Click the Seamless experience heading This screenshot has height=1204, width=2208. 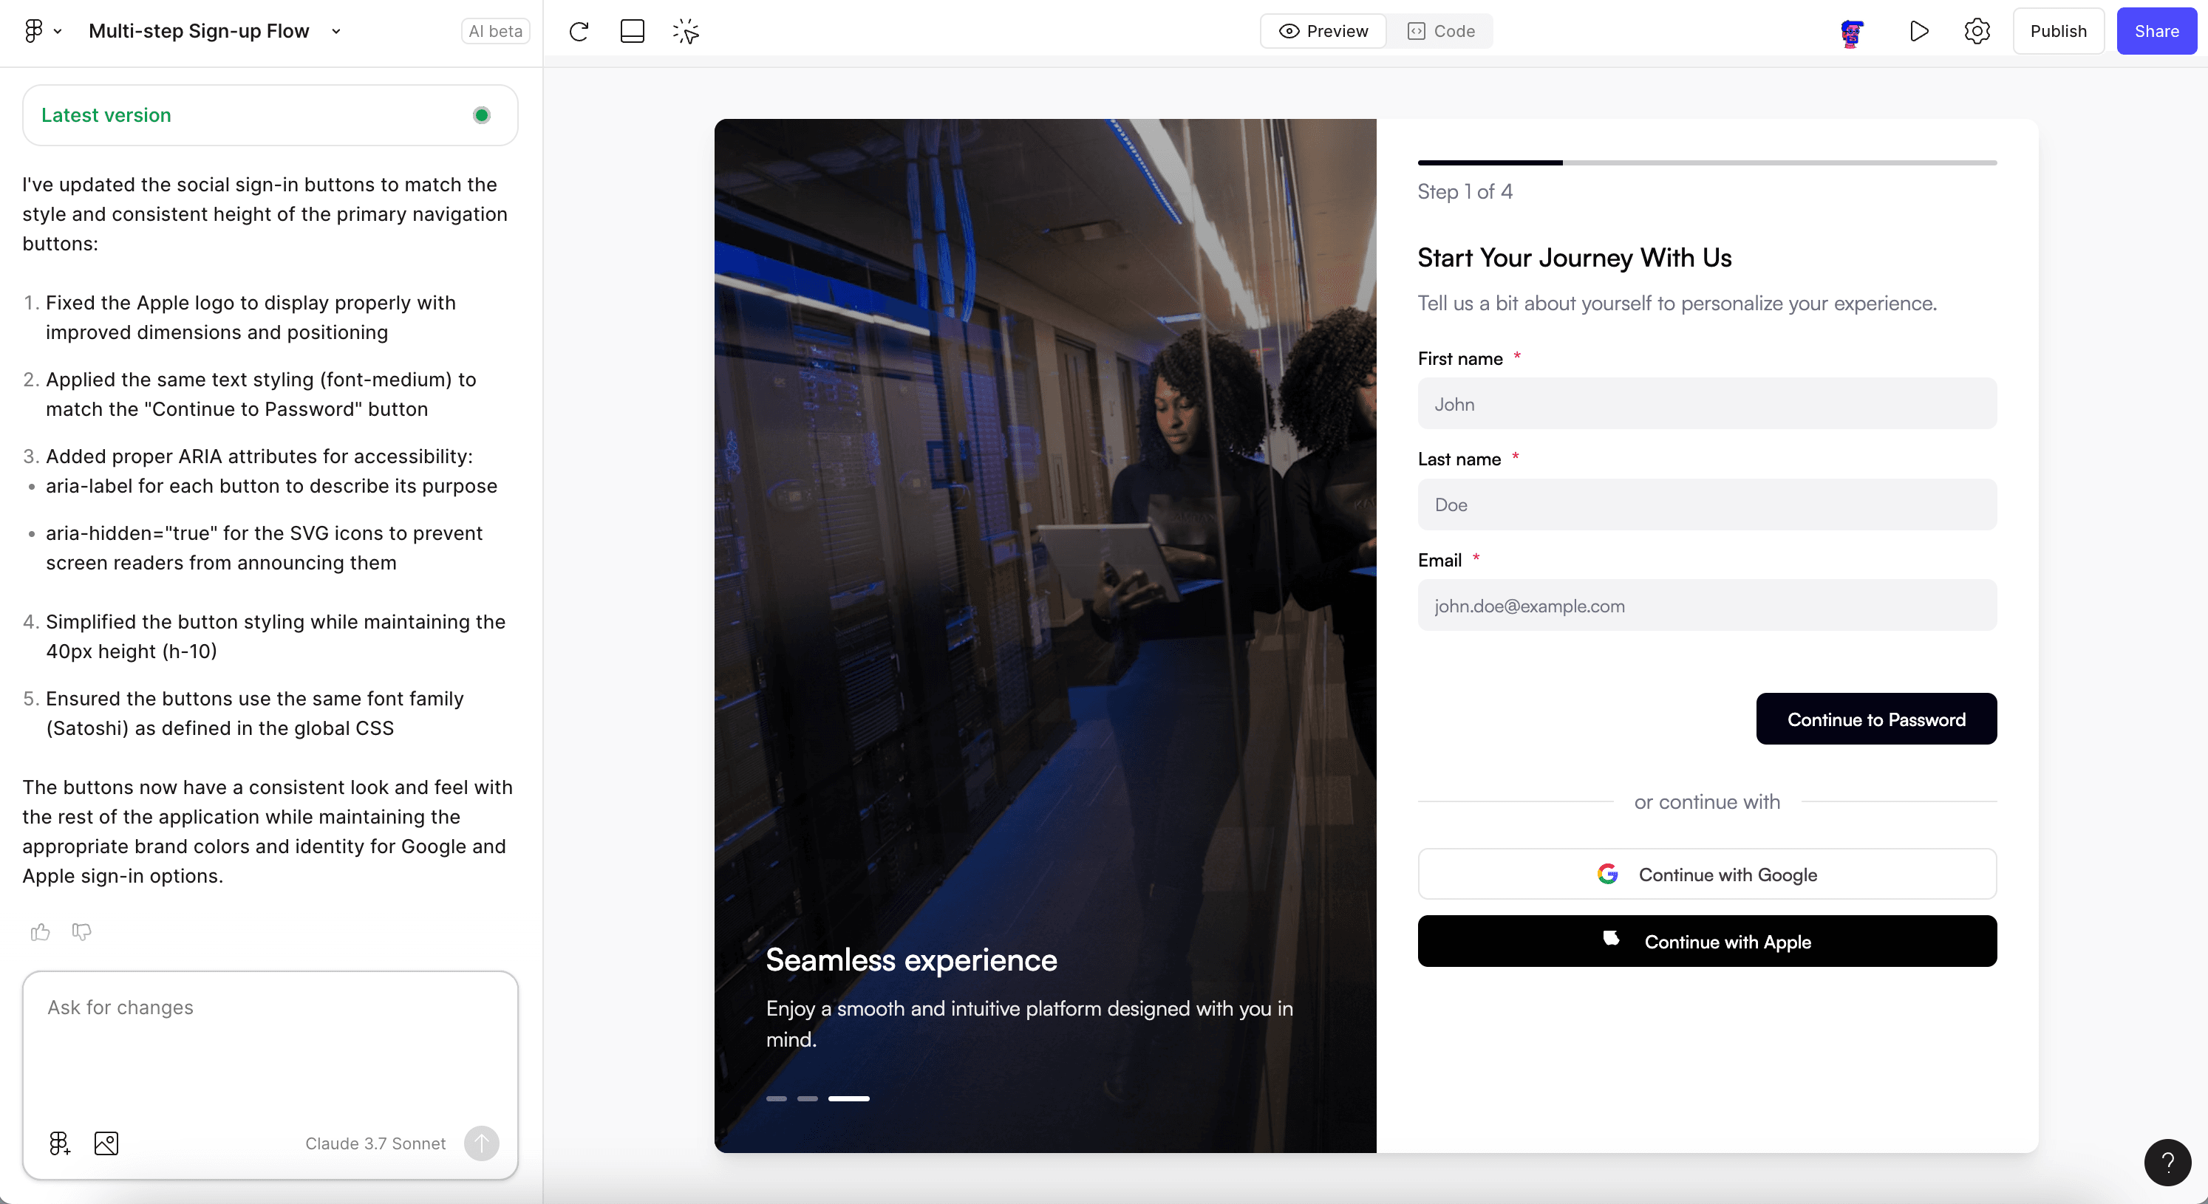pos(911,960)
